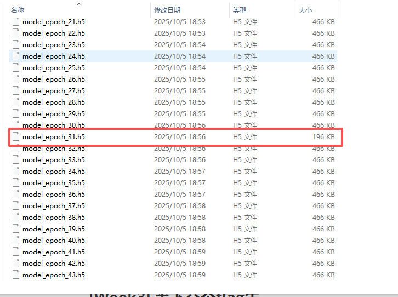Click the file icon next to model_epoch_33.h5
The image size is (398, 297).
coord(16,159)
